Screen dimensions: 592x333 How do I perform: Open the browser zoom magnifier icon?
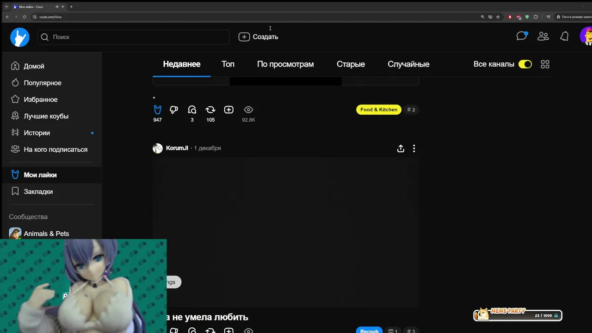[x=482, y=17]
